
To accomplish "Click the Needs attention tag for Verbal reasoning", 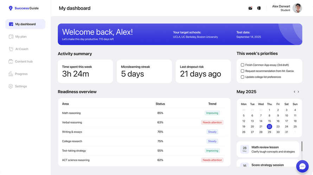I will (x=212, y=122).
